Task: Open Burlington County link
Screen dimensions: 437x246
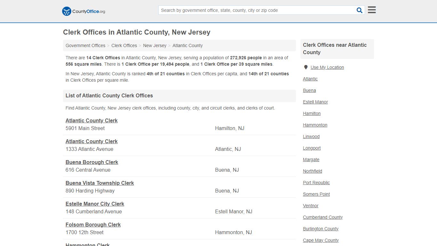Action: (x=321, y=229)
